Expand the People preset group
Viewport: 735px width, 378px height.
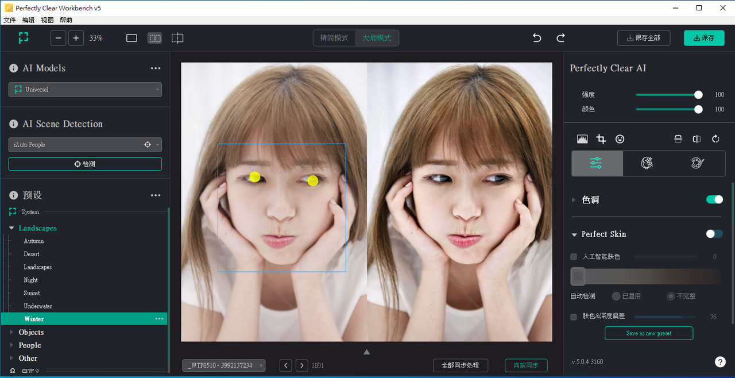[x=13, y=345]
